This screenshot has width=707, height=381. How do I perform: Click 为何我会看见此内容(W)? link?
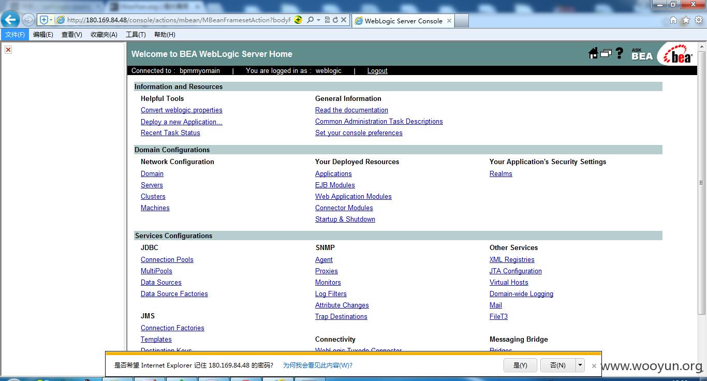point(317,365)
